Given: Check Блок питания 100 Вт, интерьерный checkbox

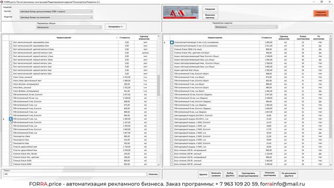Looking at the screenshot, I should [172, 150].
